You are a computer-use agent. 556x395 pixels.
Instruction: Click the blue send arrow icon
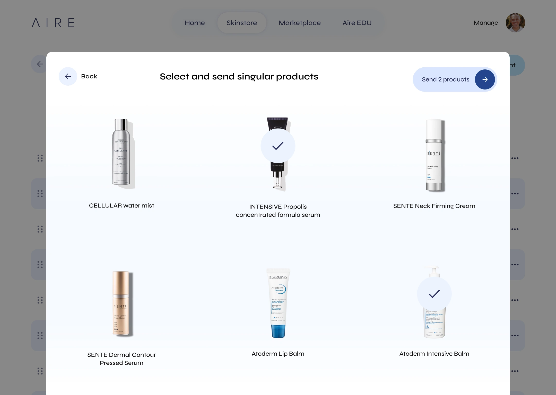tap(485, 79)
